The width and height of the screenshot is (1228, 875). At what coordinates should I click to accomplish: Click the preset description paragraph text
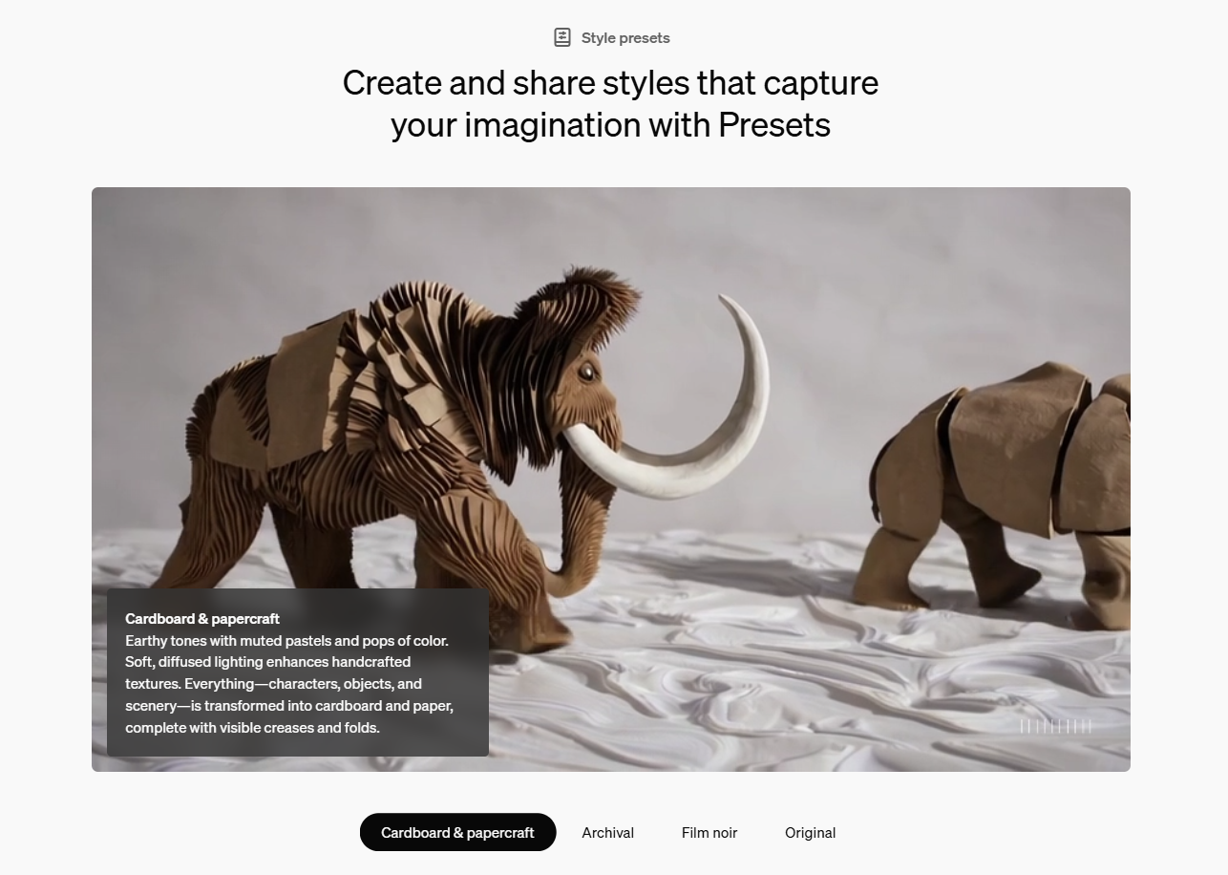click(x=289, y=684)
